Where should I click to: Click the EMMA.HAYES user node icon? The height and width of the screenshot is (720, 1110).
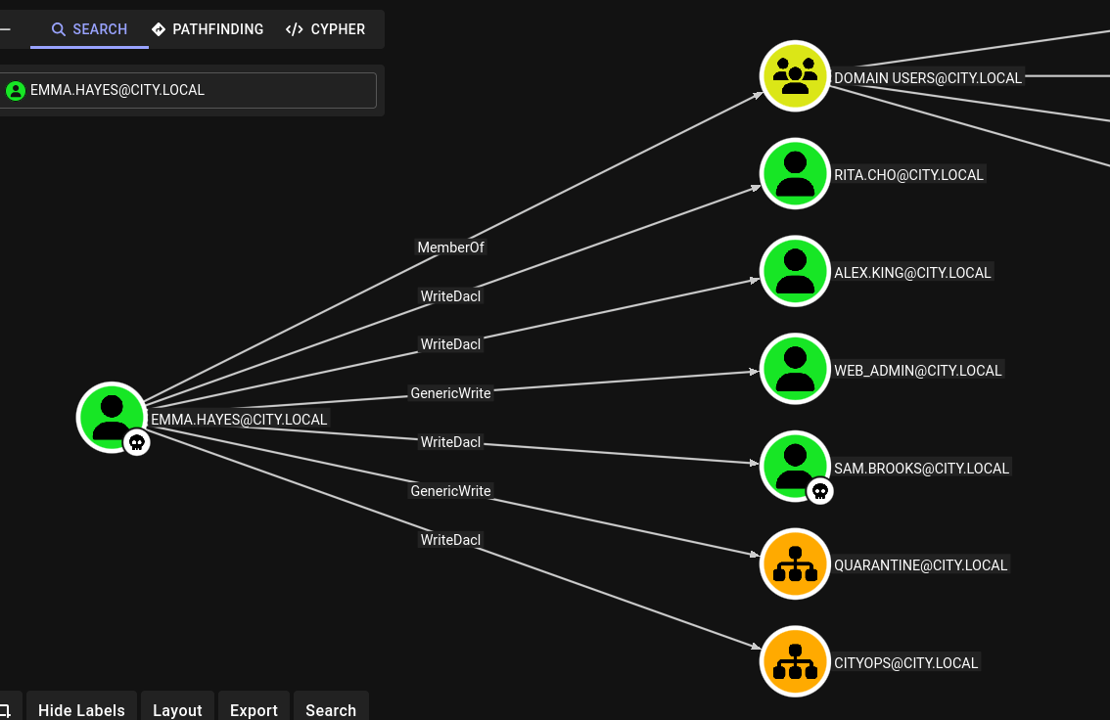point(112,417)
